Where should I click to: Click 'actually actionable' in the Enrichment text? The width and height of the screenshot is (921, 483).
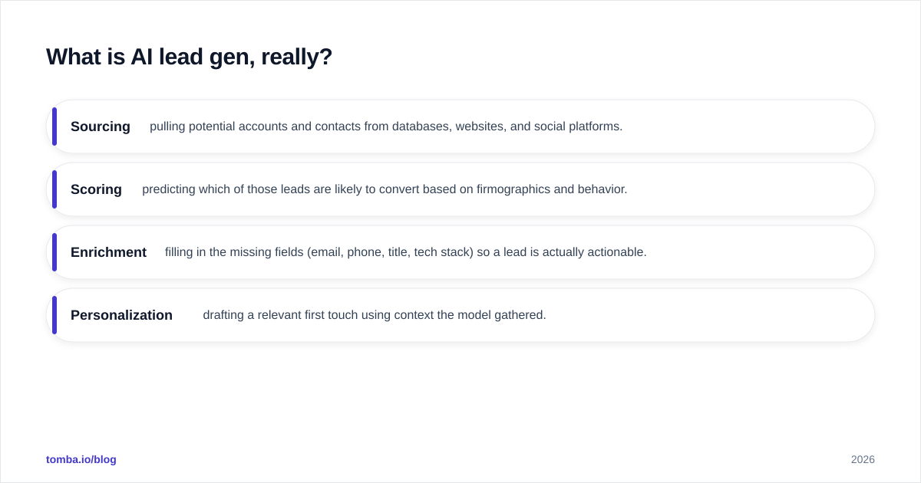click(x=595, y=252)
